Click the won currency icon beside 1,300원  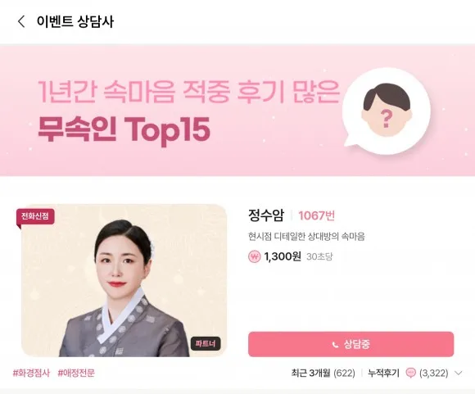pos(254,256)
